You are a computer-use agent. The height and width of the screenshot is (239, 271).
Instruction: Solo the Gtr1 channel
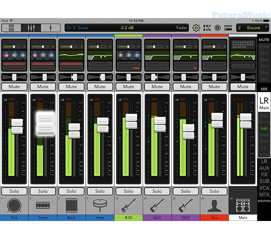157,191
